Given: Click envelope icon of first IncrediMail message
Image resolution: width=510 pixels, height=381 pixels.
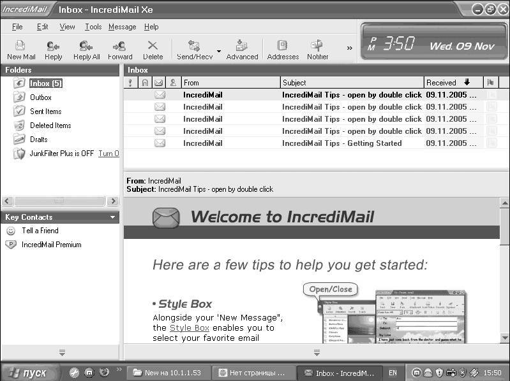Looking at the screenshot, I should tap(160, 95).
